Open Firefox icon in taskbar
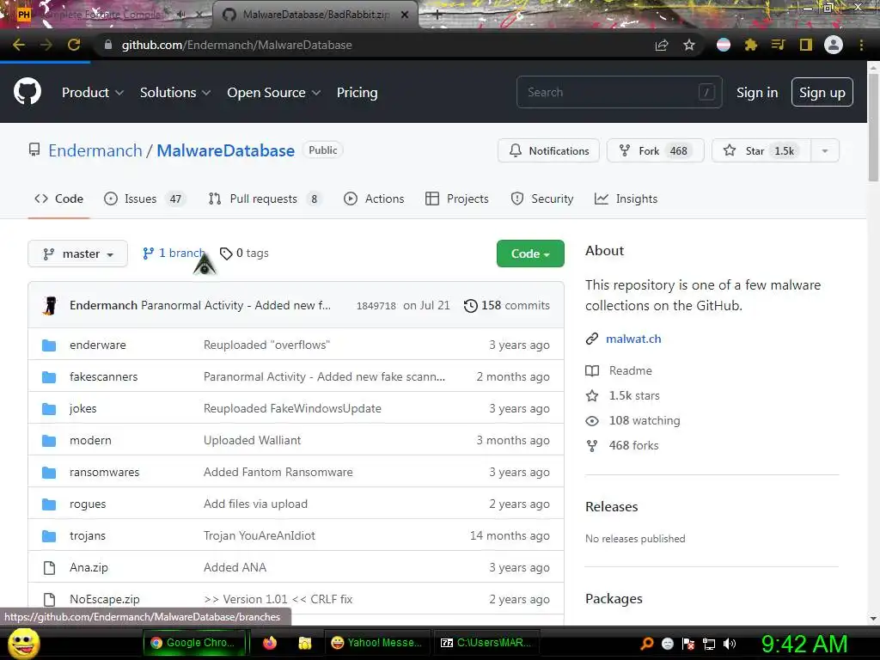Image resolution: width=880 pixels, height=660 pixels. click(270, 643)
